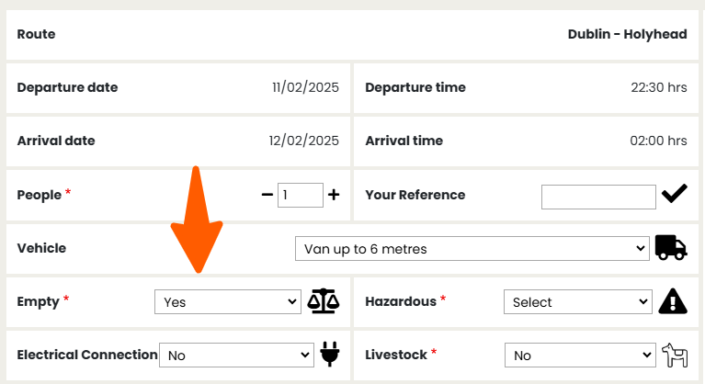The image size is (705, 384).
Task: Click the departure time 22:30 hrs
Action: click(x=659, y=87)
